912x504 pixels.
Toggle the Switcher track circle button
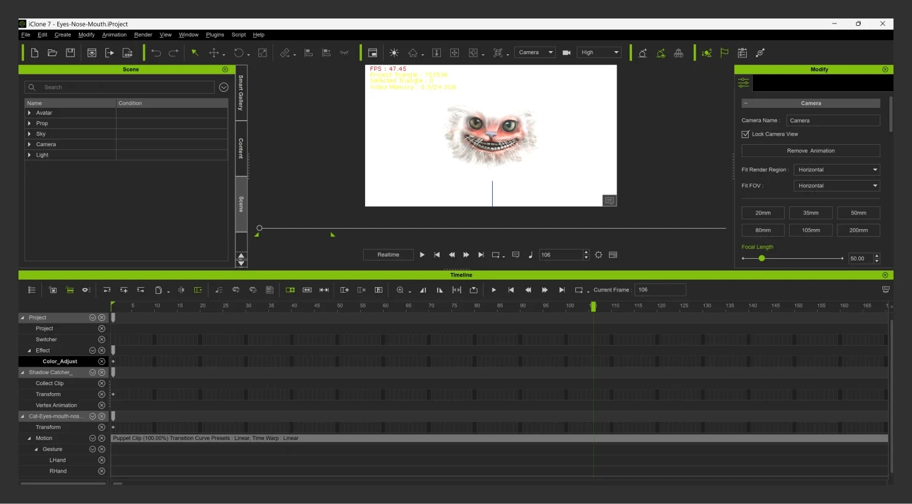[x=102, y=339]
